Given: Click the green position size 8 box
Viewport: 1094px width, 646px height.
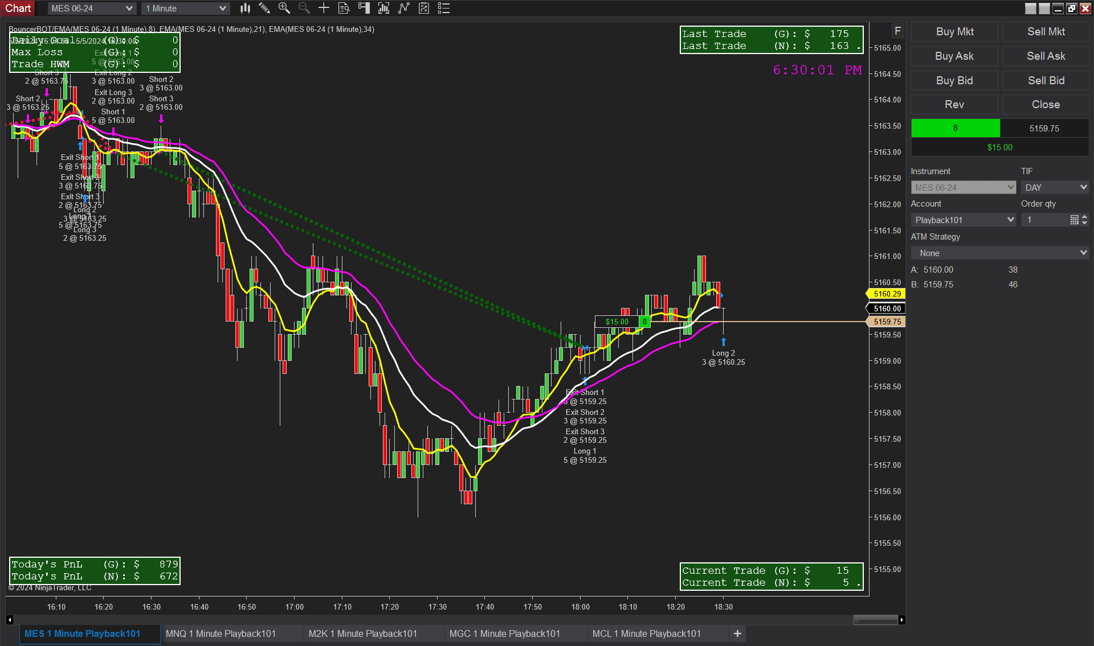Looking at the screenshot, I should pos(956,128).
